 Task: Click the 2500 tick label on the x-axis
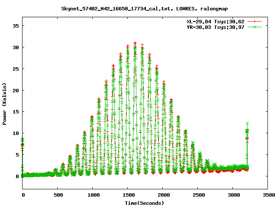click(198, 195)
